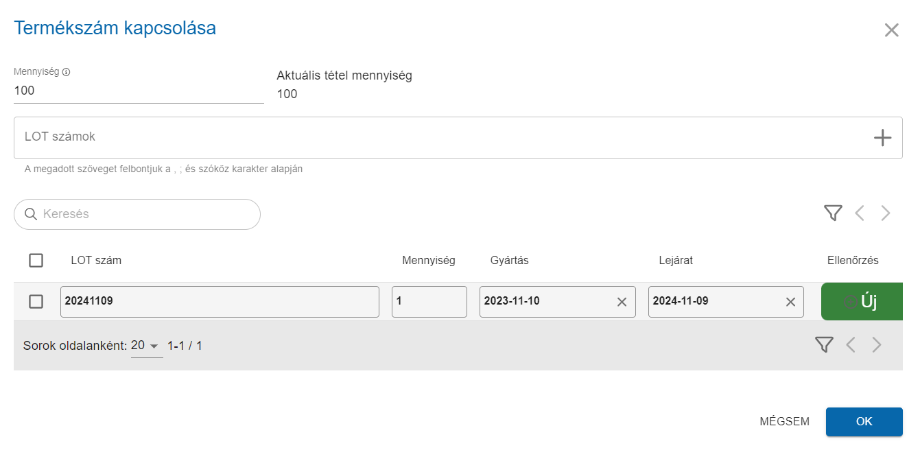Open the filter icon above the table
Viewport: 920px width, 450px height.
point(832,213)
